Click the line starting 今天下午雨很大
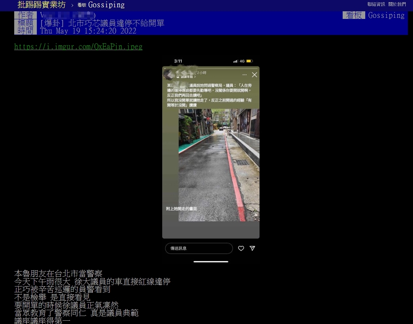413x324 pixels. pyautogui.click(x=92, y=281)
